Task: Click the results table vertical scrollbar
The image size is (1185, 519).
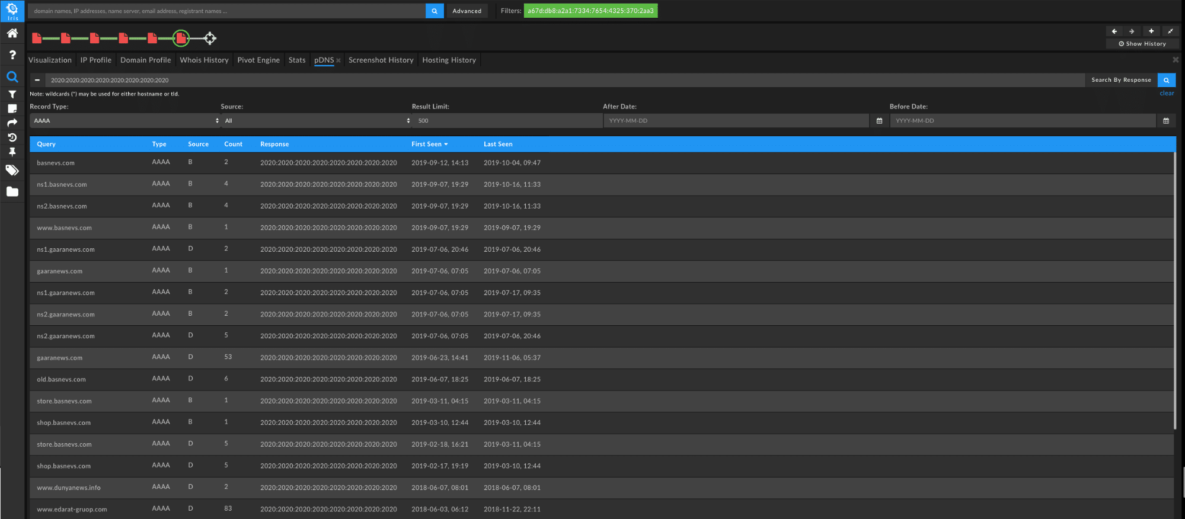Action: click(x=1175, y=291)
